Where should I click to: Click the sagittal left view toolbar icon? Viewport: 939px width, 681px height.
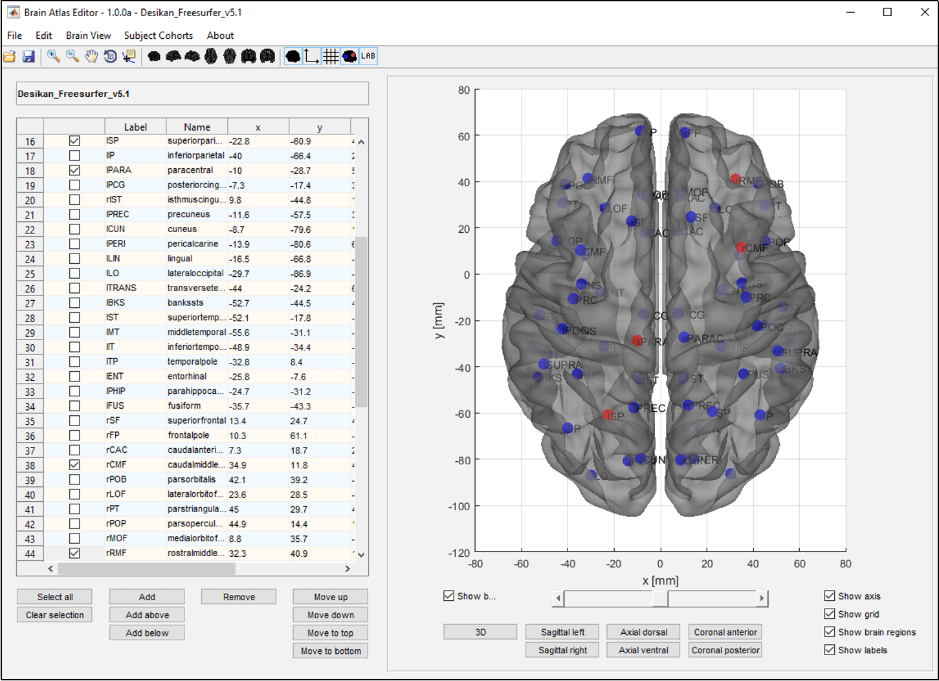(173, 57)
